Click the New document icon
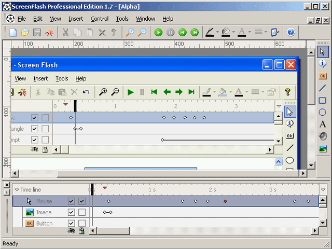Image resolution: width=332 pixels, height=249 pixels. point(13,32)
